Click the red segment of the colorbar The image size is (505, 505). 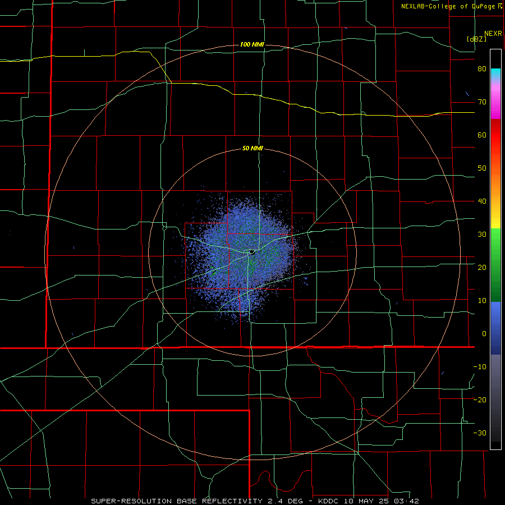click(x=495, y=135)
